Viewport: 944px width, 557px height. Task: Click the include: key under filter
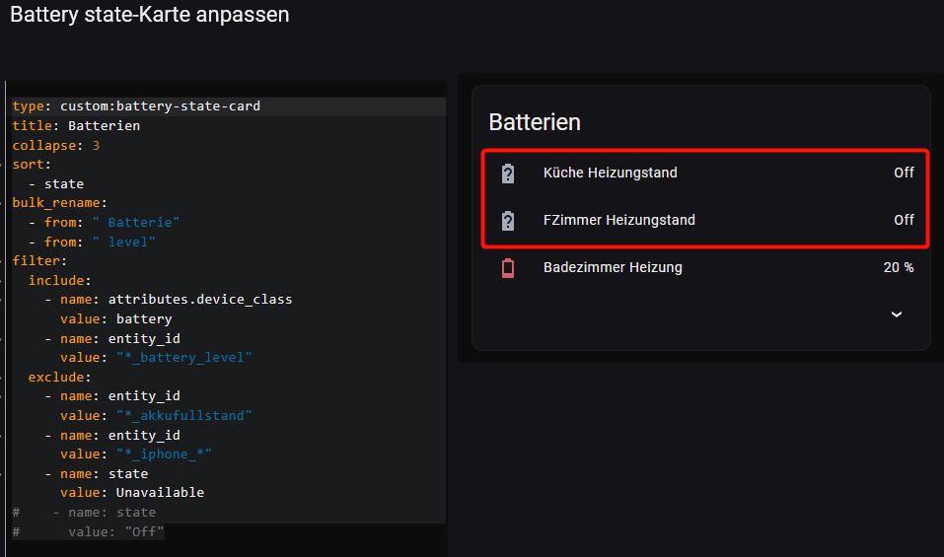click(59, 280)
